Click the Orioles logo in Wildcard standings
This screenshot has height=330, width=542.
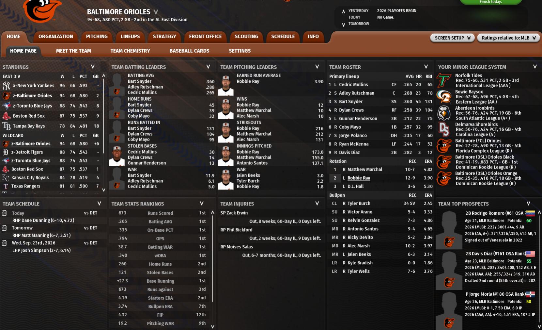[x=6, y=144]
